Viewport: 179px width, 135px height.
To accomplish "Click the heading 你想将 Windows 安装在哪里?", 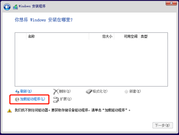I will point(44,20).
